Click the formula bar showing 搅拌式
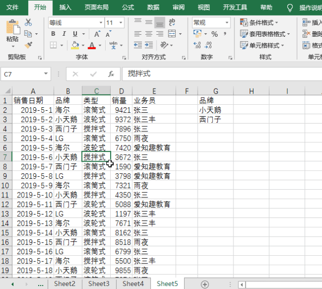Viewport: 322px width, 289px height. tap(222, 74)
